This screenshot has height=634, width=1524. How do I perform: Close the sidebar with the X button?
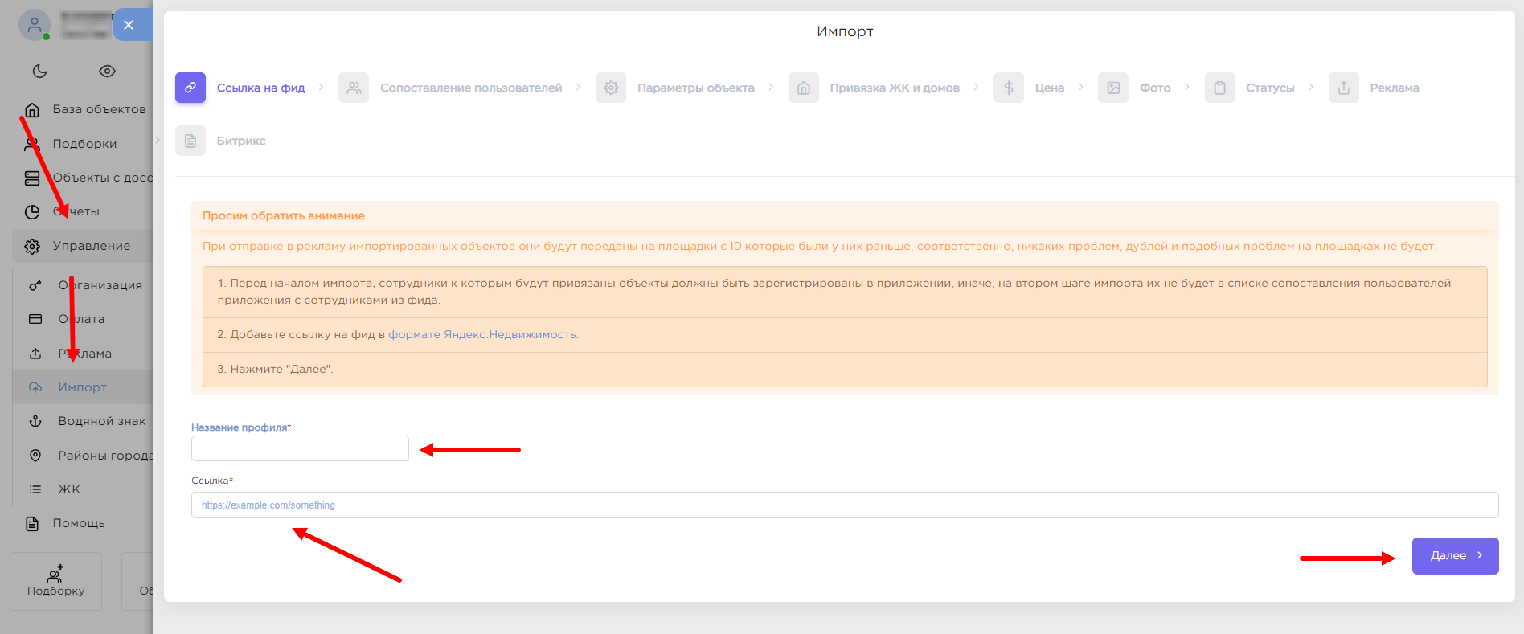click(x=129, y=25)
